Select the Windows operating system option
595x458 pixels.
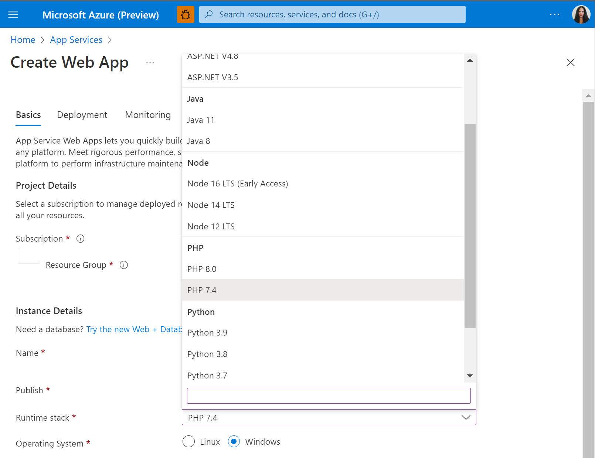(234, 441)
